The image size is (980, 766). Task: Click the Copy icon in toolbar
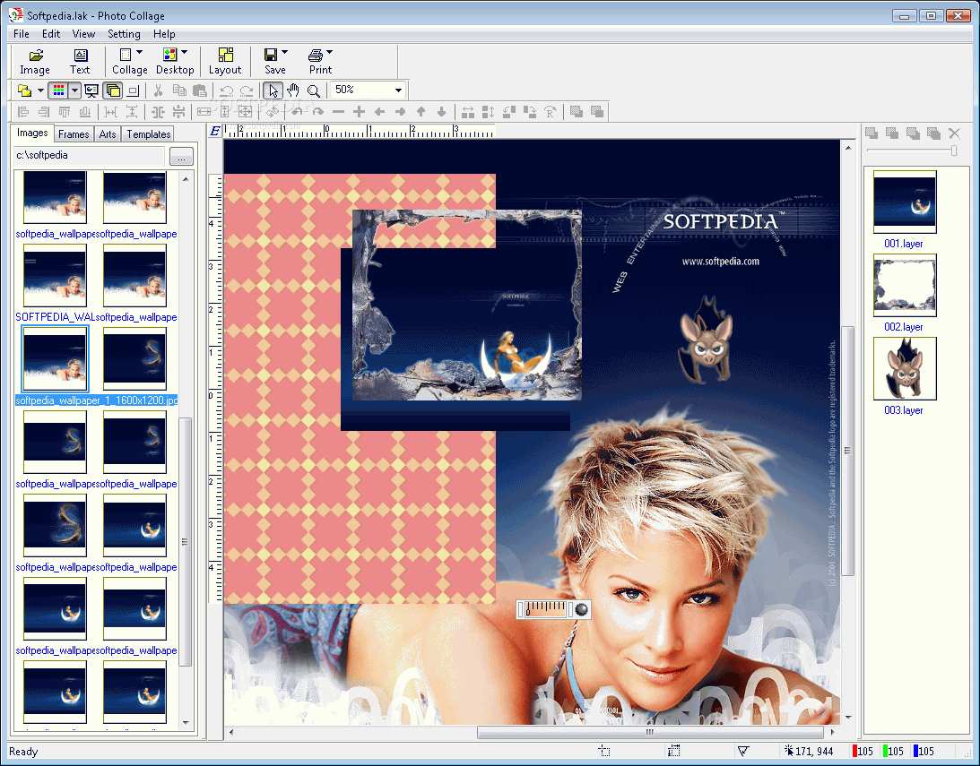pos(179,90)
